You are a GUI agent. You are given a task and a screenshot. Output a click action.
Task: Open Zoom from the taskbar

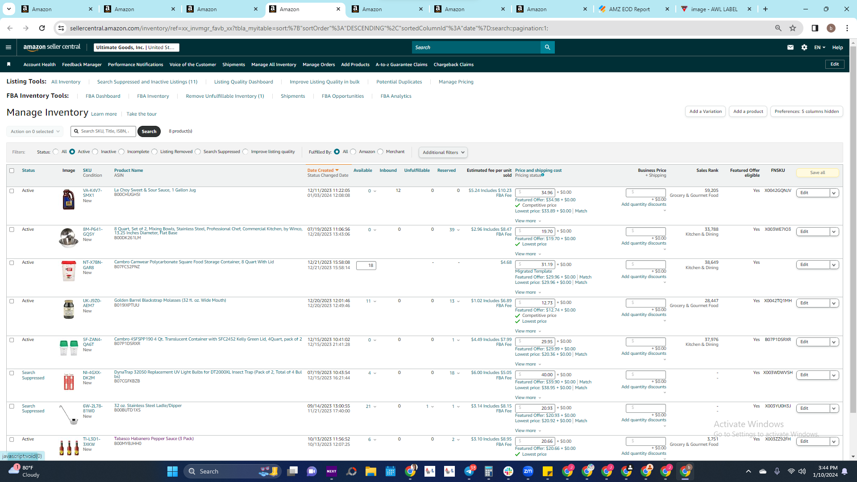pos(528,471)
